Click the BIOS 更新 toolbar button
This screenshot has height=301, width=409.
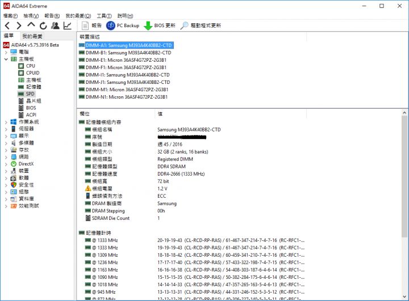160,26
